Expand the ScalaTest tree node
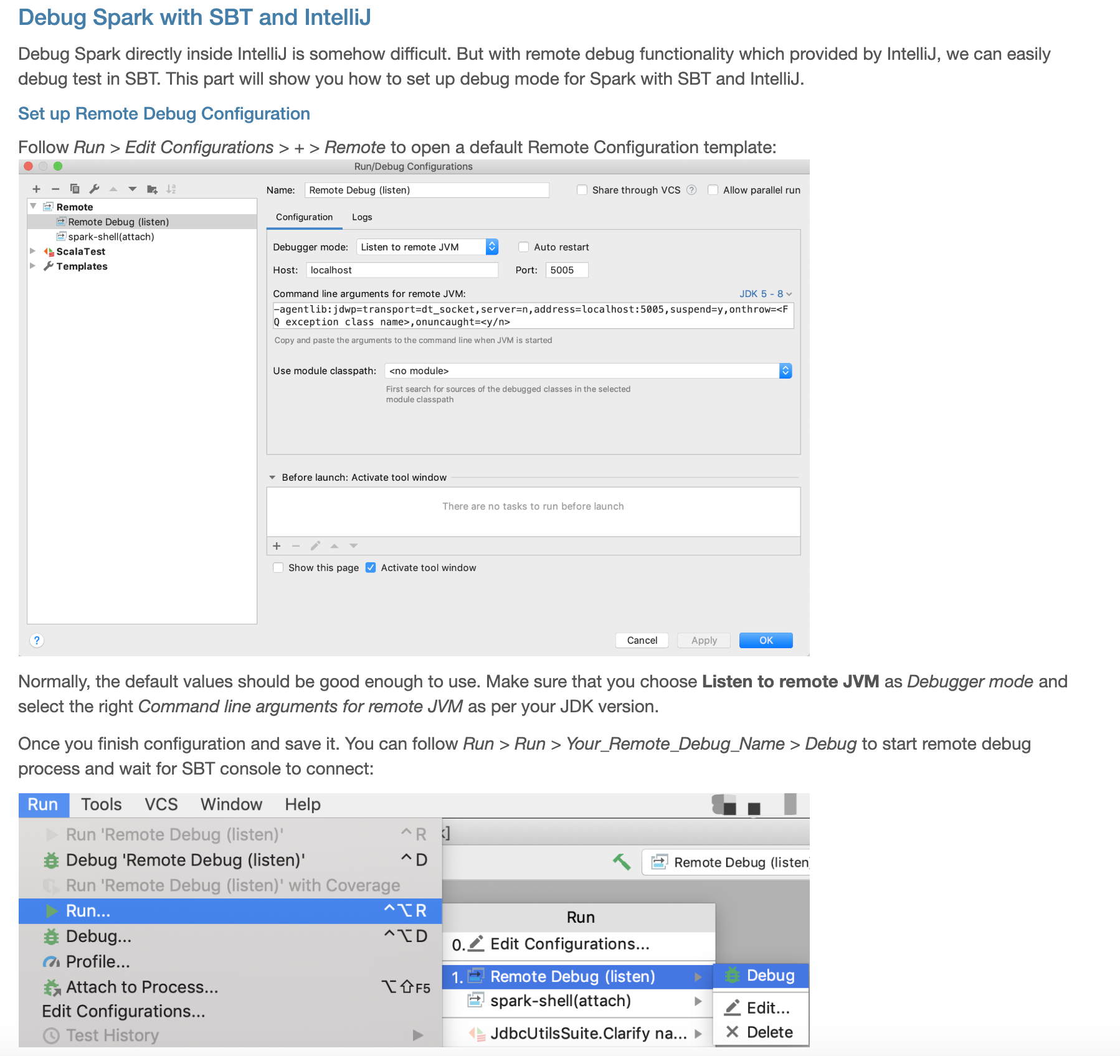 (x=33, y=251)
